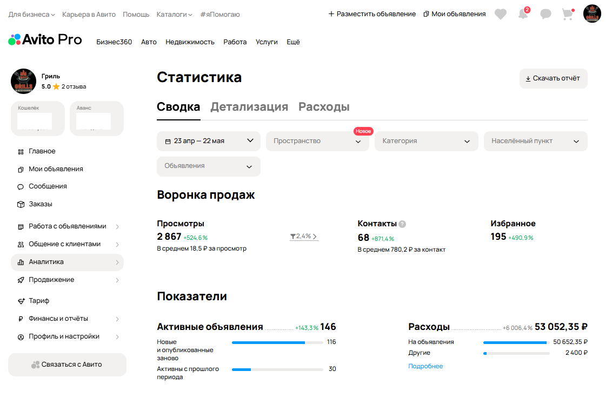Viewport: 612px width, 398px height.
Task: Open messages chat bubble icon
Action: (x=546, y=14)
